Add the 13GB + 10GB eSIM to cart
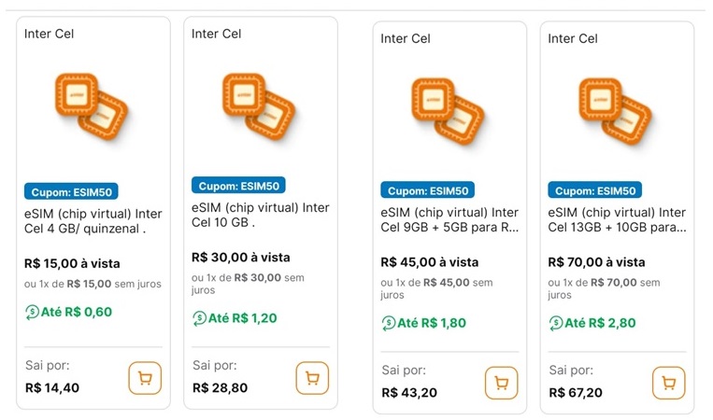 668,384
